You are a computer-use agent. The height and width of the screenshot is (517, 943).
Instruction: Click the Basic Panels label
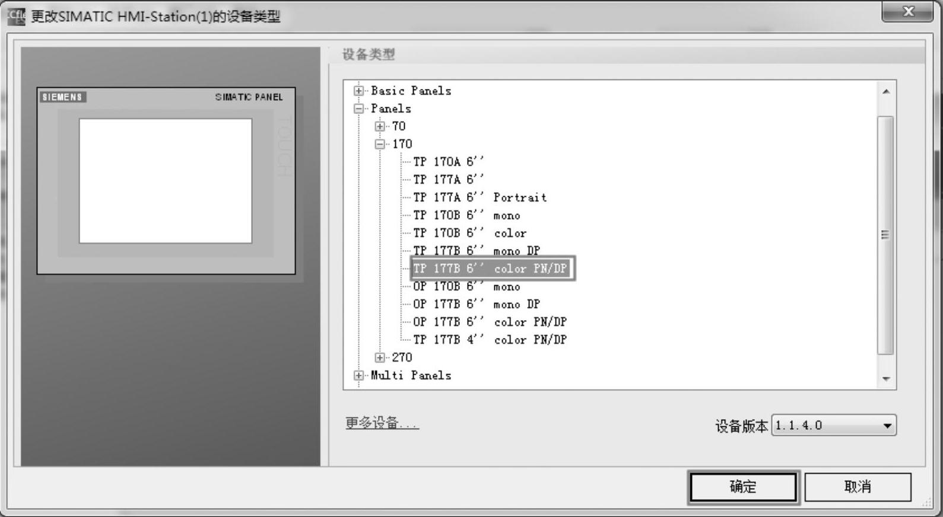(411, 91)
